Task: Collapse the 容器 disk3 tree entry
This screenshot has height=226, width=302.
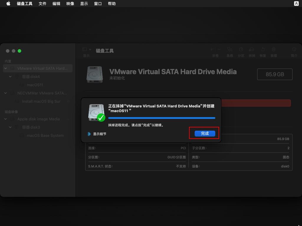Action: click(x=10, y=127)
